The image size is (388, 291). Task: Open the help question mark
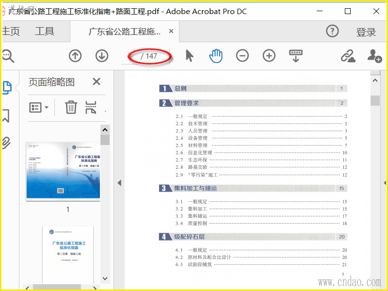332,31
